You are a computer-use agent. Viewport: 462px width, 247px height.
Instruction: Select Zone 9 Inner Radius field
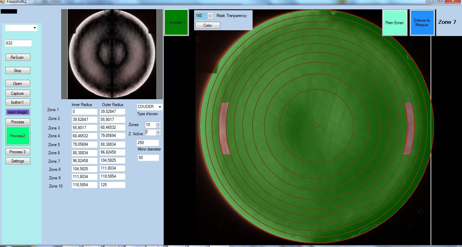tap(85, 177)
